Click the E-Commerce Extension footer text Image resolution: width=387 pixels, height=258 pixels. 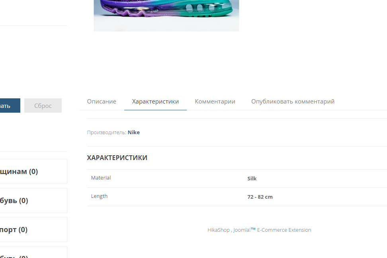tap(284, 230)
